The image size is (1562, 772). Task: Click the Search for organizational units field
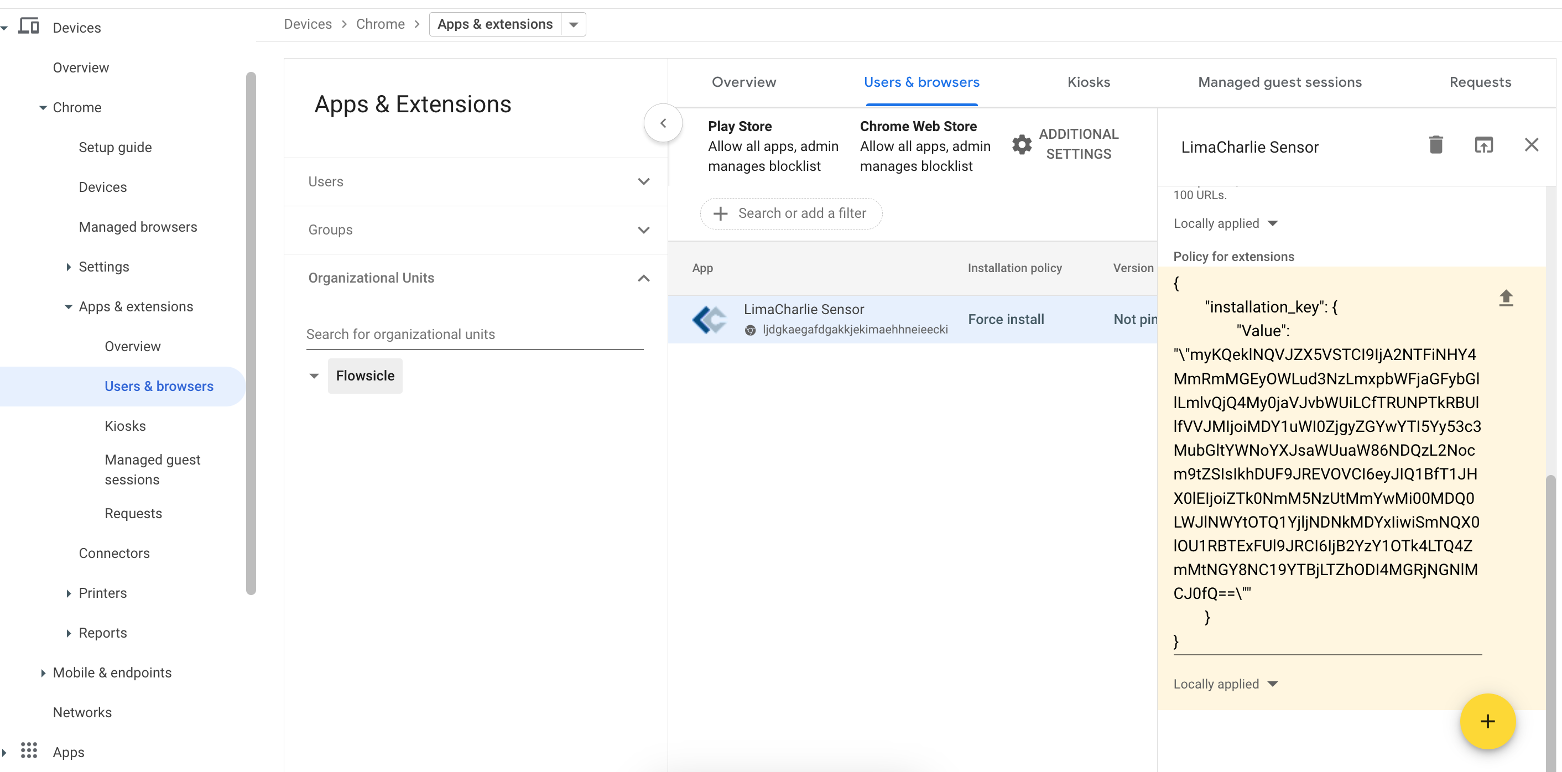coord(474,335)
